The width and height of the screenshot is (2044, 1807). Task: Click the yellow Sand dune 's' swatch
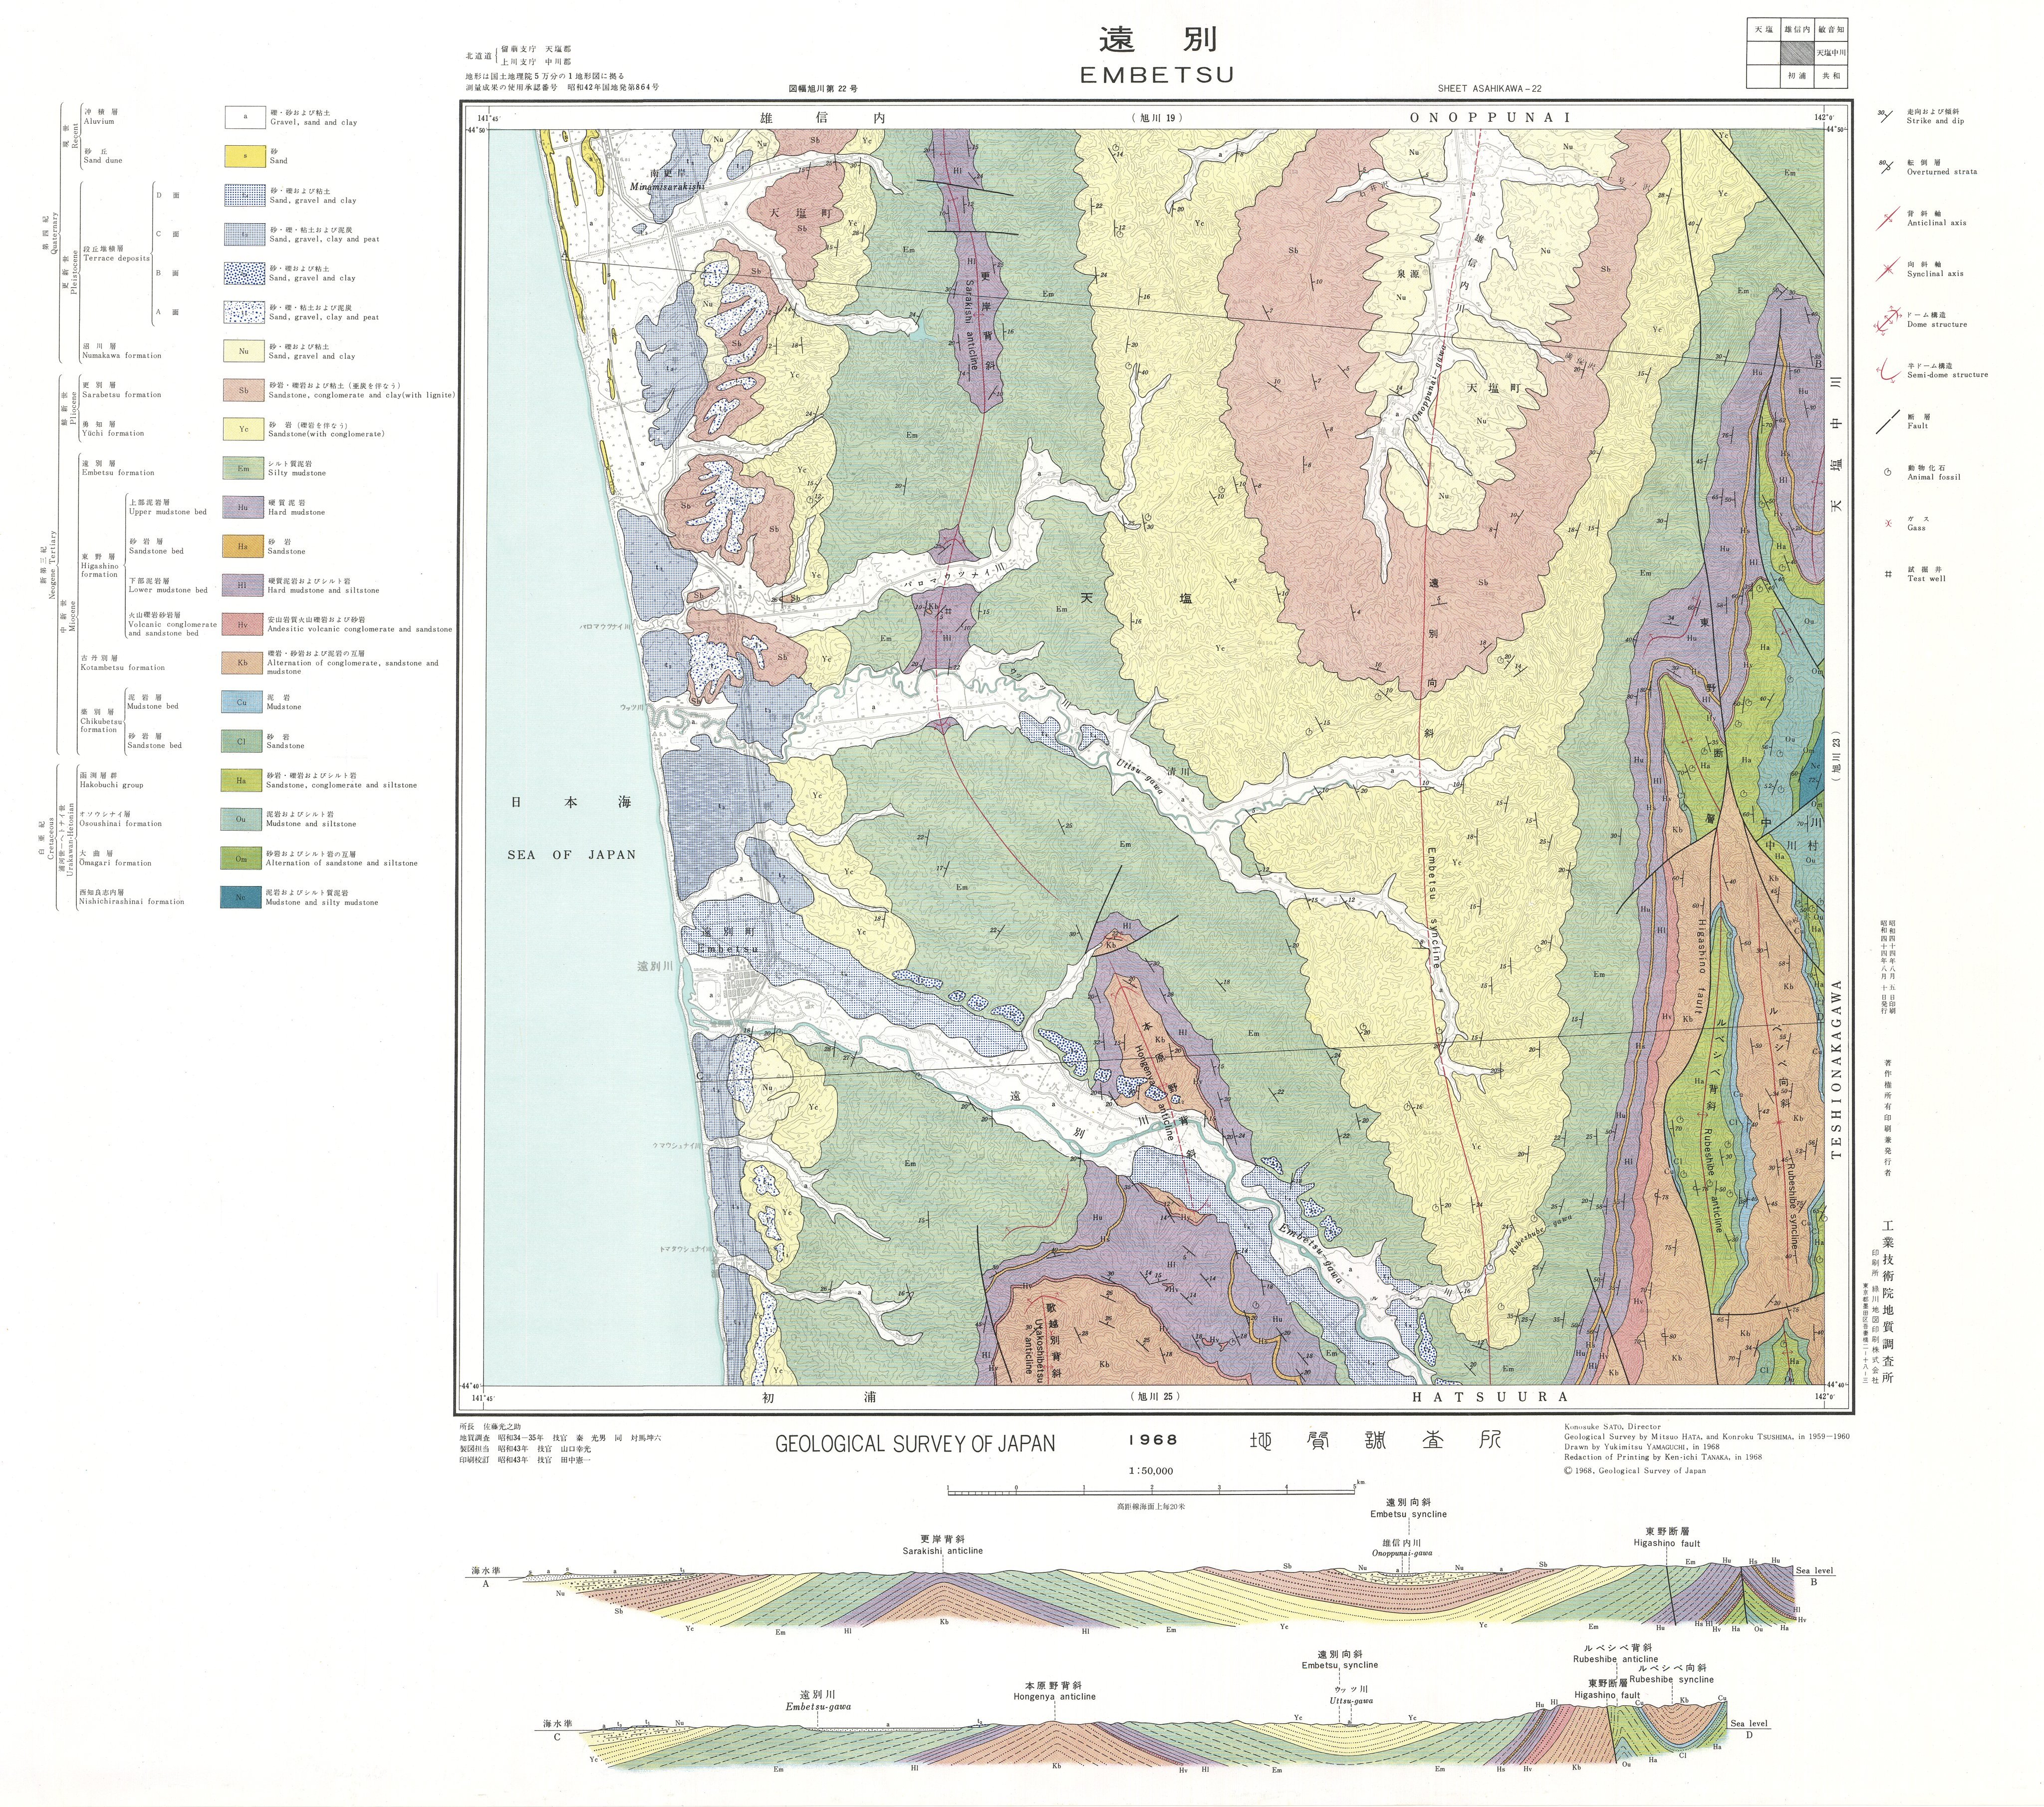245,156
